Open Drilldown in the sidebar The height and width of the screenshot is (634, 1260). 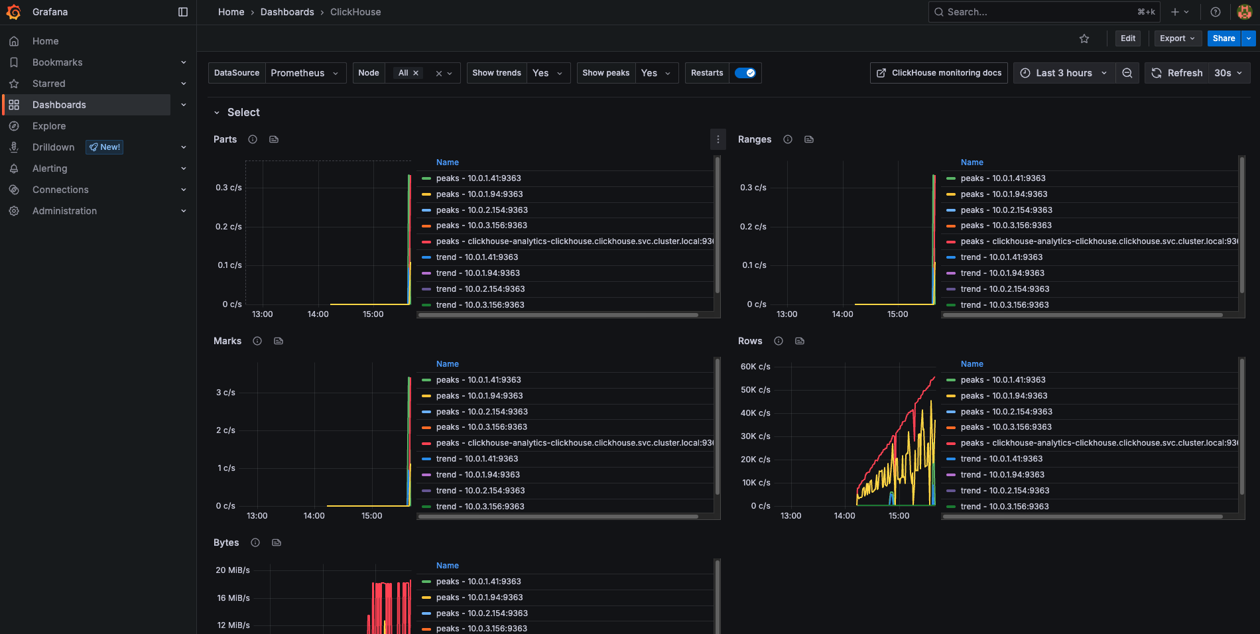pyautogui.click(x=53, y=147)
